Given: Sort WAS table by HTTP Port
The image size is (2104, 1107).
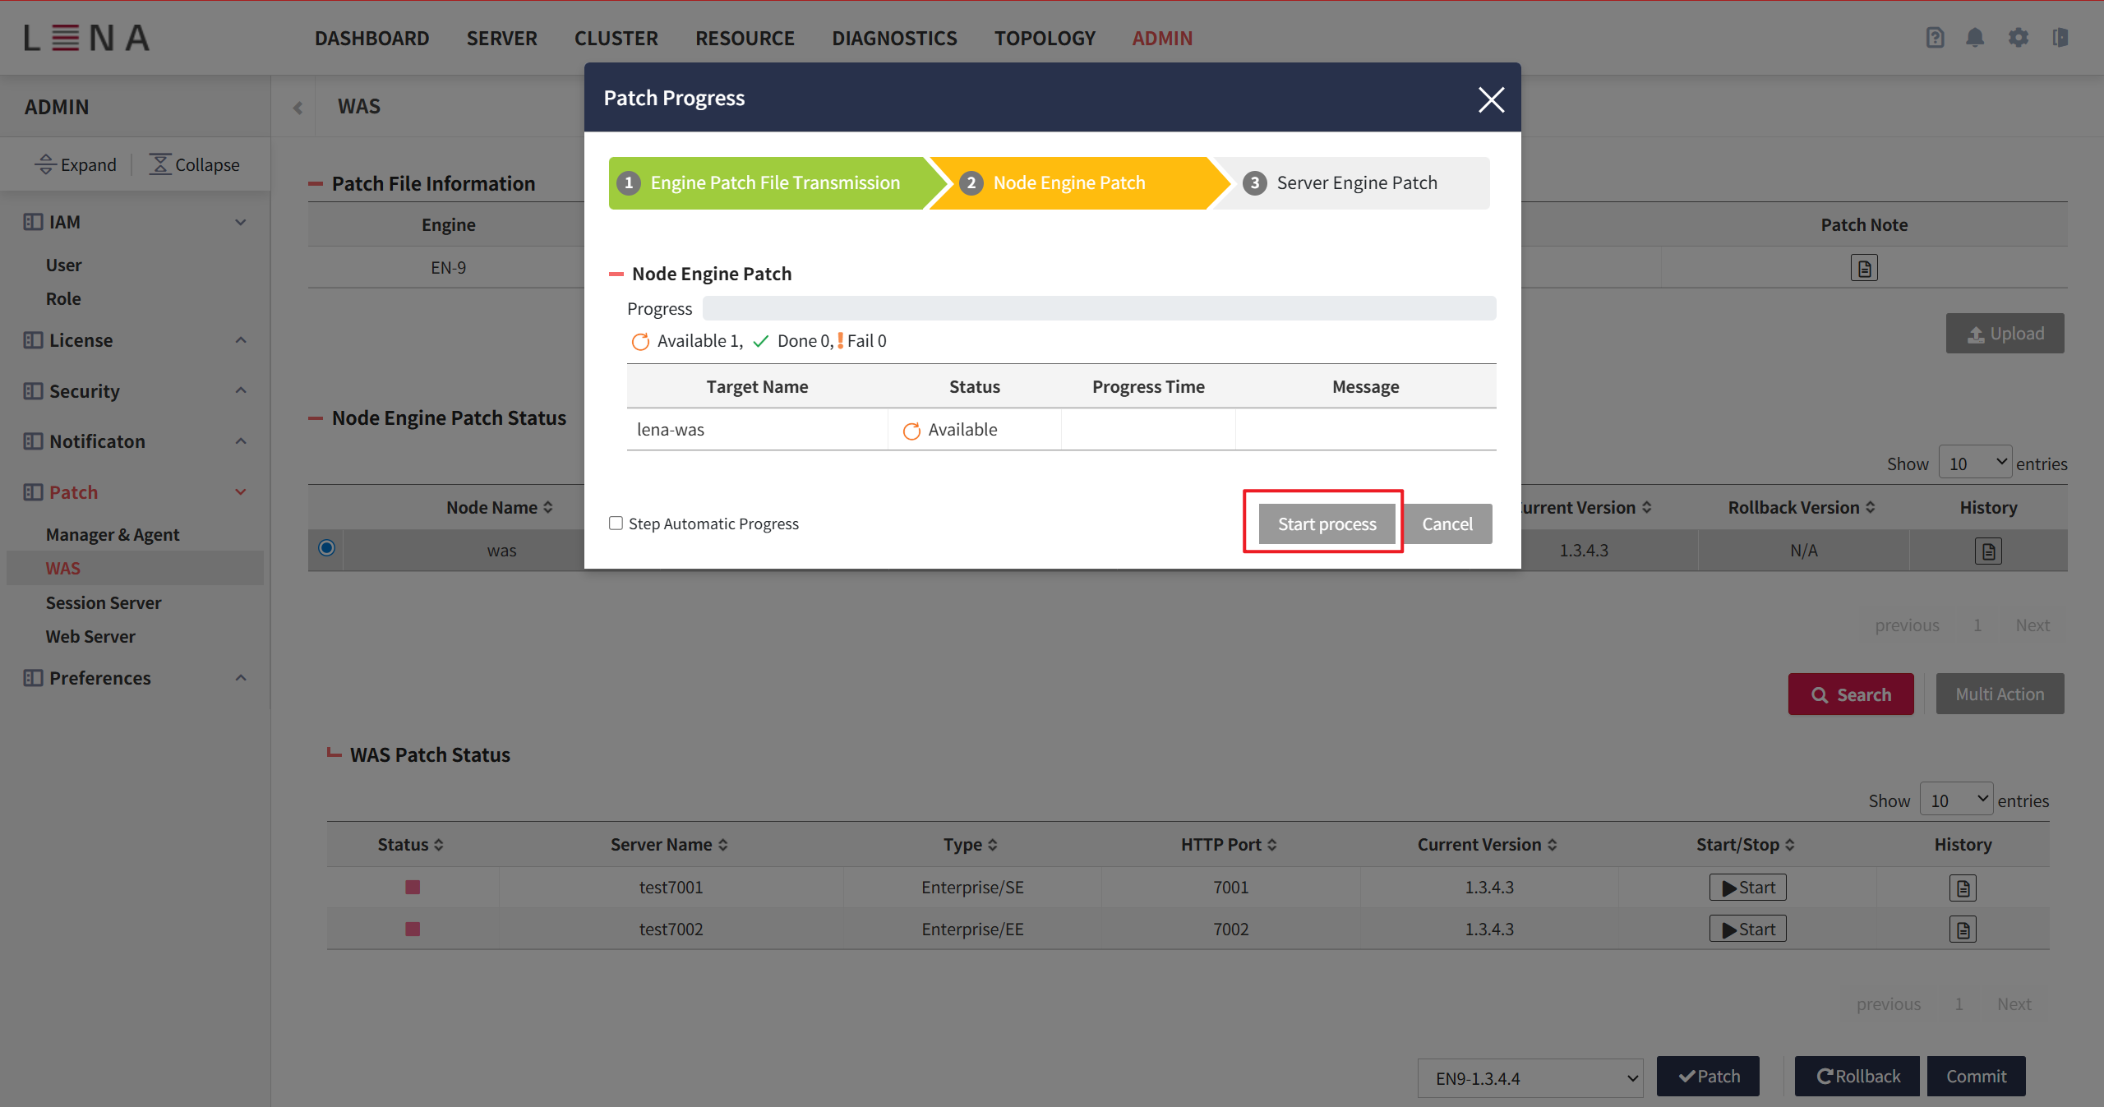Looking at the screenshot, I should (1272, 845).
